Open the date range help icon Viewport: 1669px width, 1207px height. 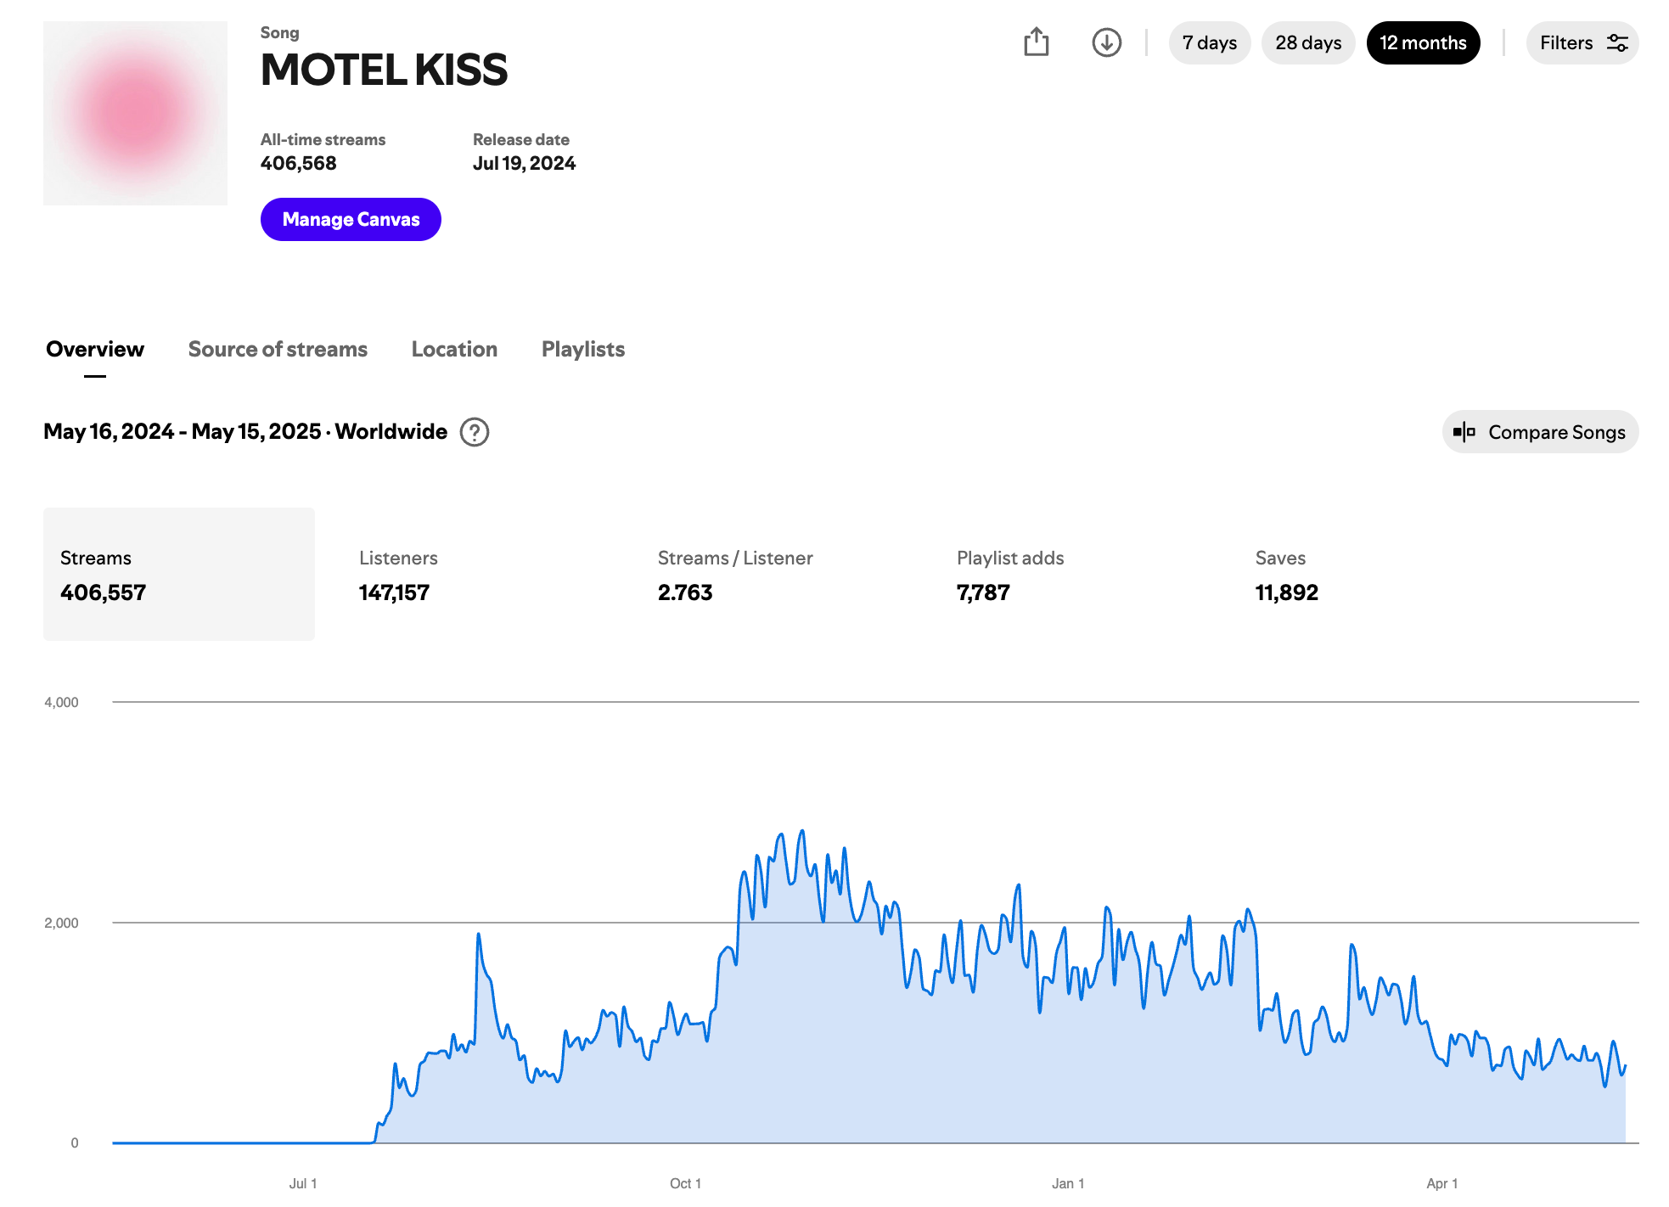[x=475, y=432]
